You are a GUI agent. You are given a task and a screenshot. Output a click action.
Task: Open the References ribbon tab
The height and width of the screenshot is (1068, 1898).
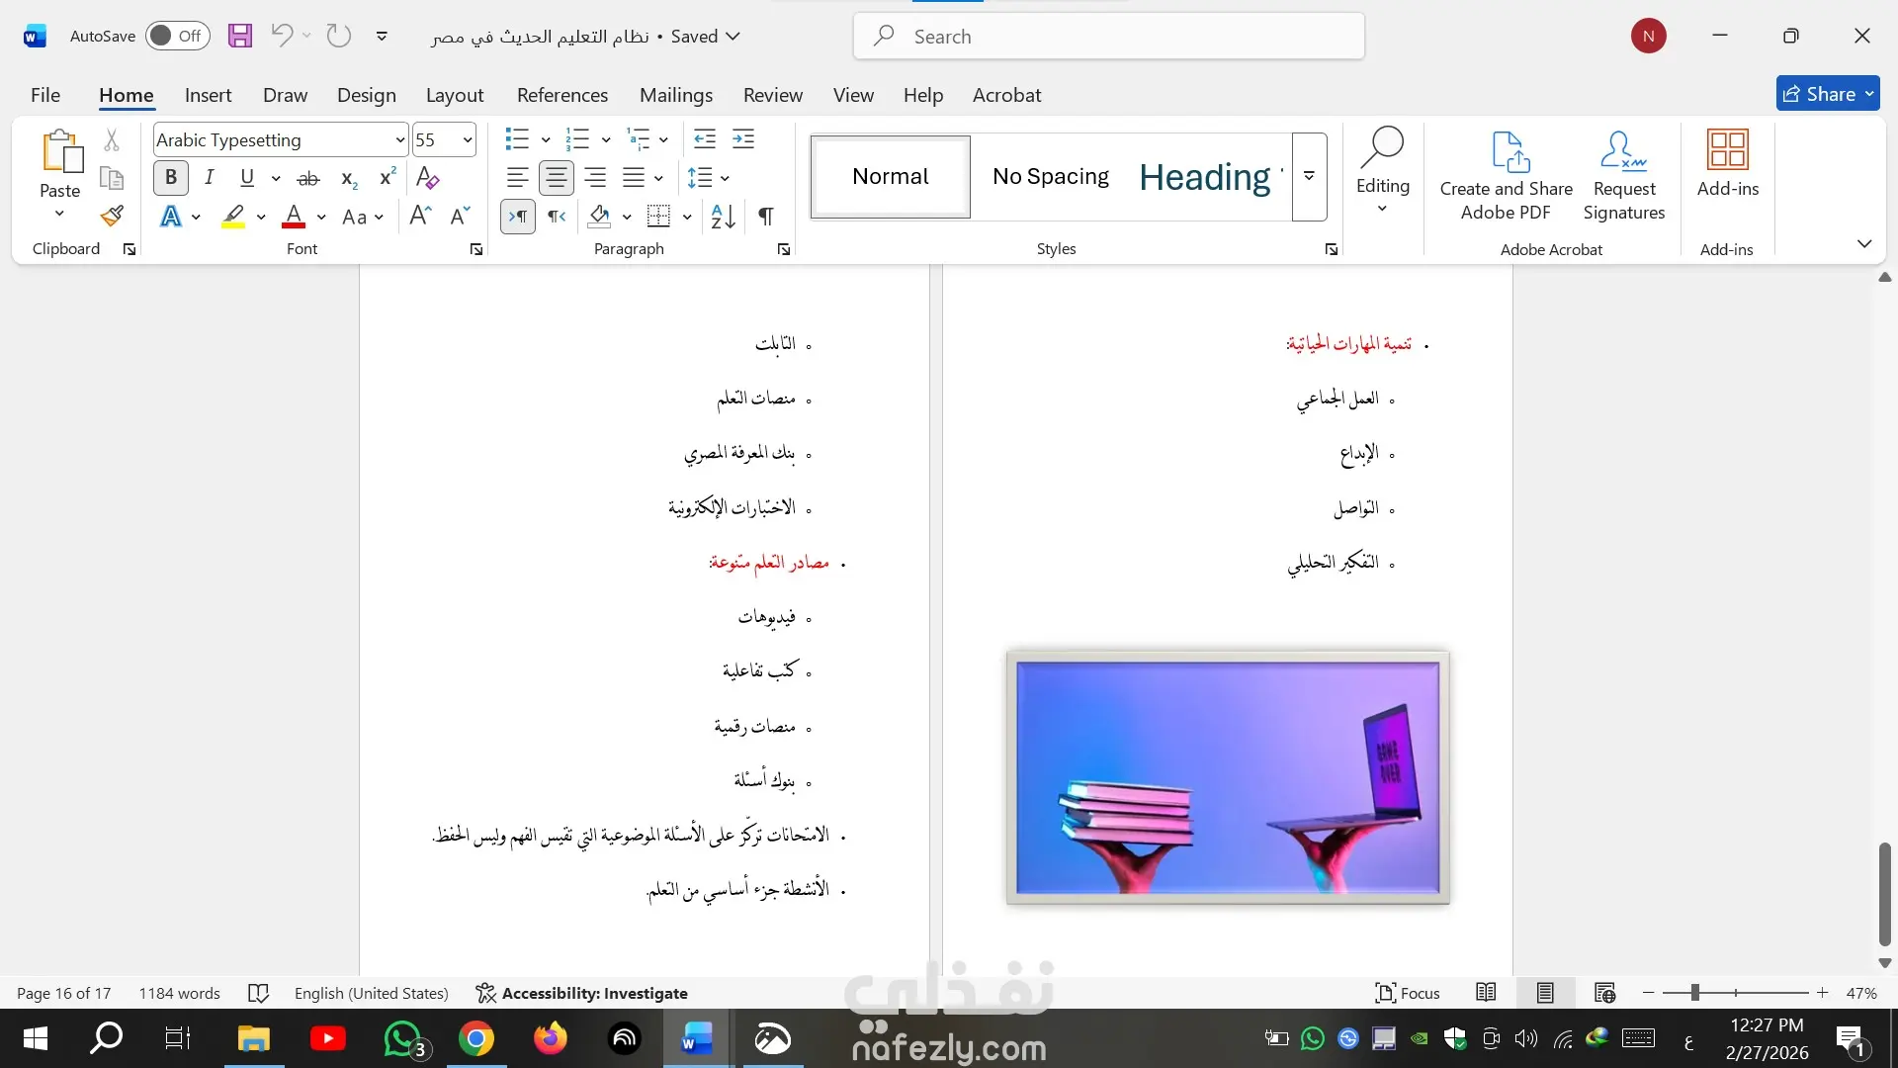561,95
